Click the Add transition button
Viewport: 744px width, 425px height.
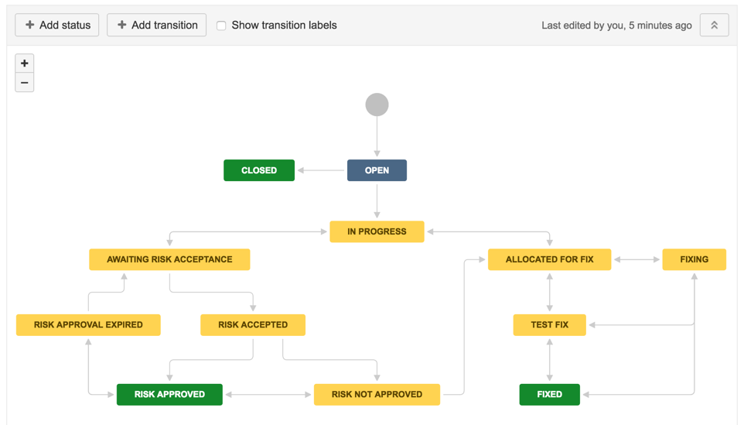coord(157,26)
